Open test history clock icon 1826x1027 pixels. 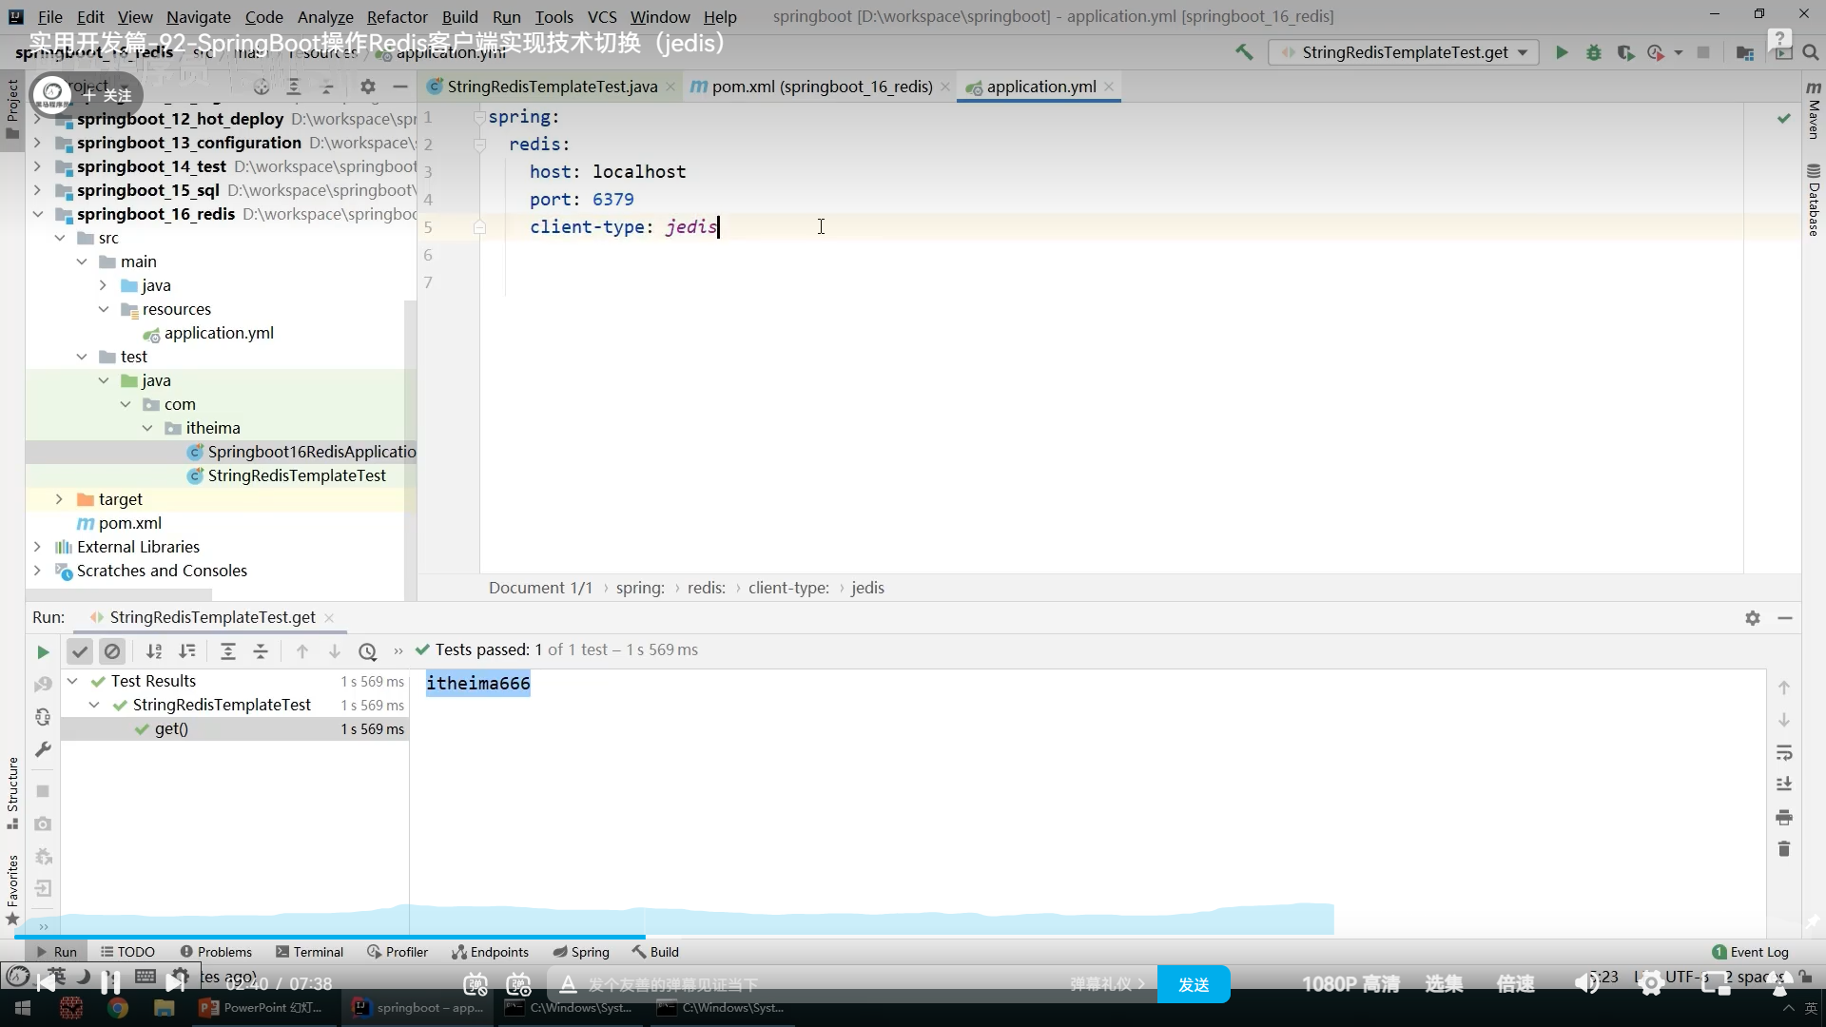click(x=367, y=651)
